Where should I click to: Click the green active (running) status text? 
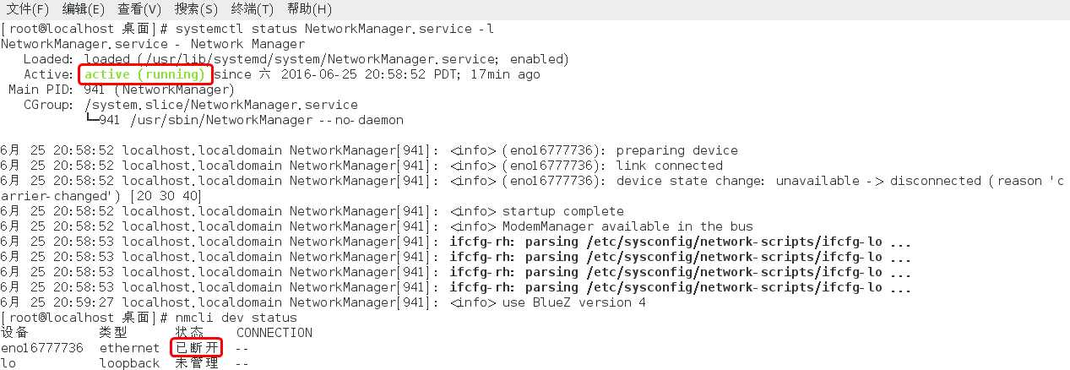(145, 74)
